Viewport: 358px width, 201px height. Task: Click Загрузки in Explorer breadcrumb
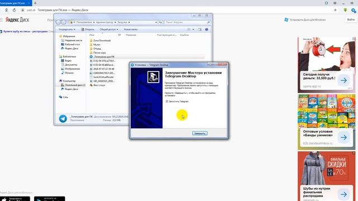pyautogui.click(x=122, y=22)
